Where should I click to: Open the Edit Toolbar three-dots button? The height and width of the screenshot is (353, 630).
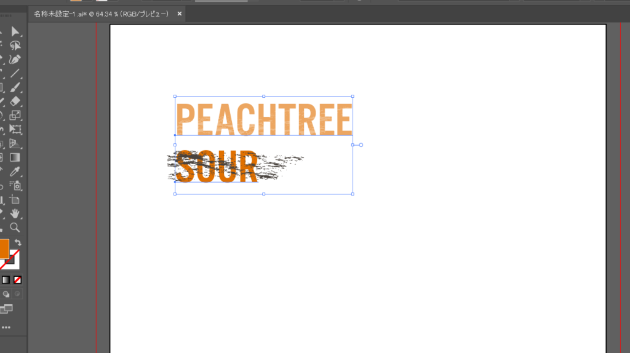click(x=6, y=327)
